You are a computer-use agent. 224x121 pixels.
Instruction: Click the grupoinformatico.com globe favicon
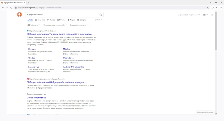click(28, 94)
